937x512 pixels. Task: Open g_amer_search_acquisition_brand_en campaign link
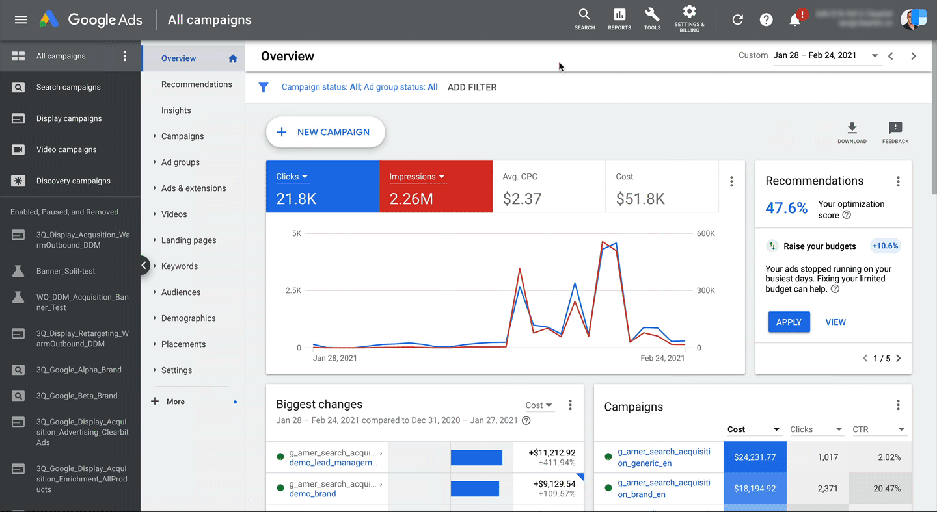coord(664,489)
